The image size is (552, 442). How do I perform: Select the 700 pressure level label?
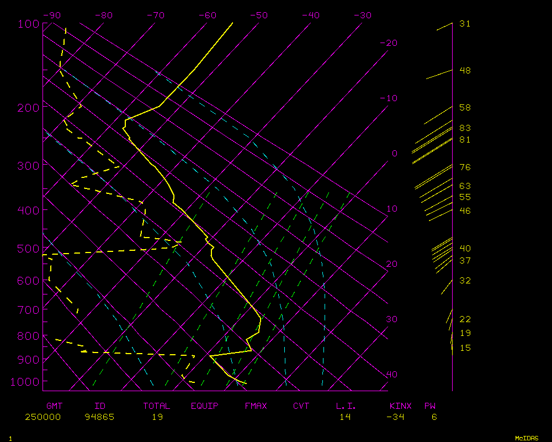28,310
